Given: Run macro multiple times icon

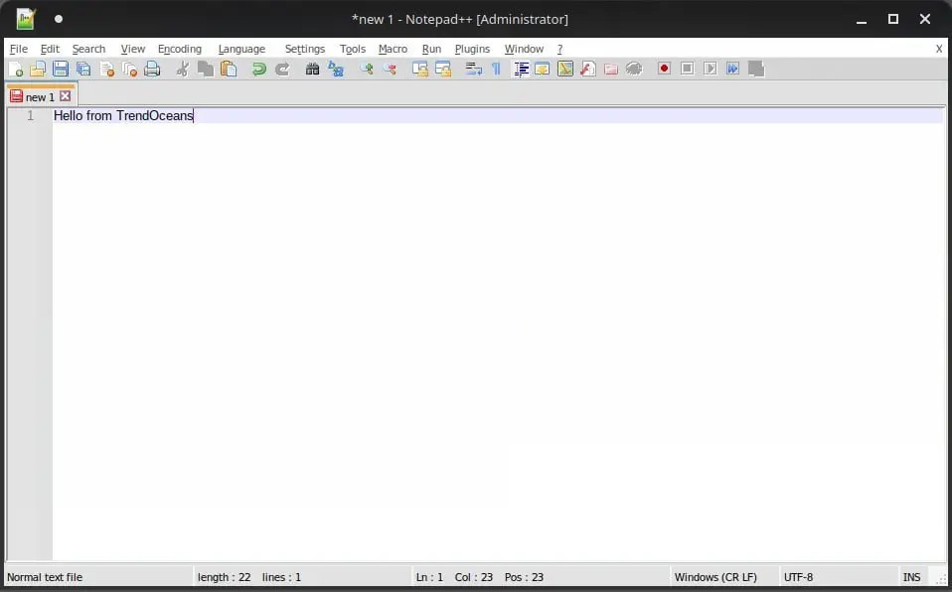Looking at the screenshot, I should pyautogui.click(x=732, y=69).
